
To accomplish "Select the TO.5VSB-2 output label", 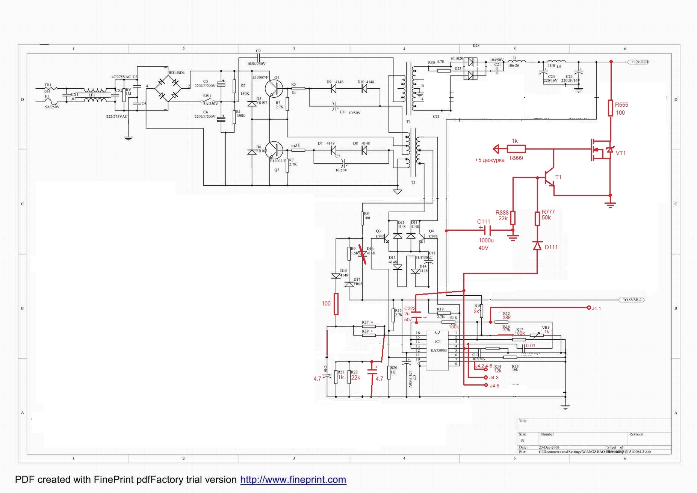I will pyautogui.click(x=632, y=300).
